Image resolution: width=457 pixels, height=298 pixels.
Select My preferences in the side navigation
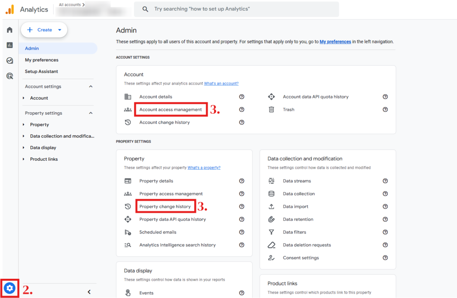42,60
